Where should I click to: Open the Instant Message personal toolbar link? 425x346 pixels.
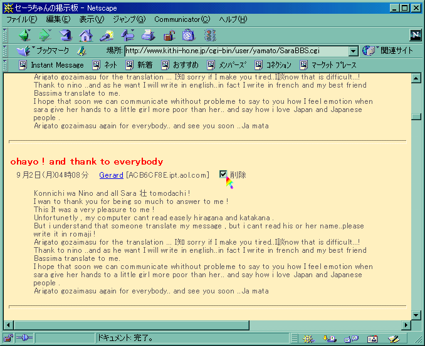(51, 65)
